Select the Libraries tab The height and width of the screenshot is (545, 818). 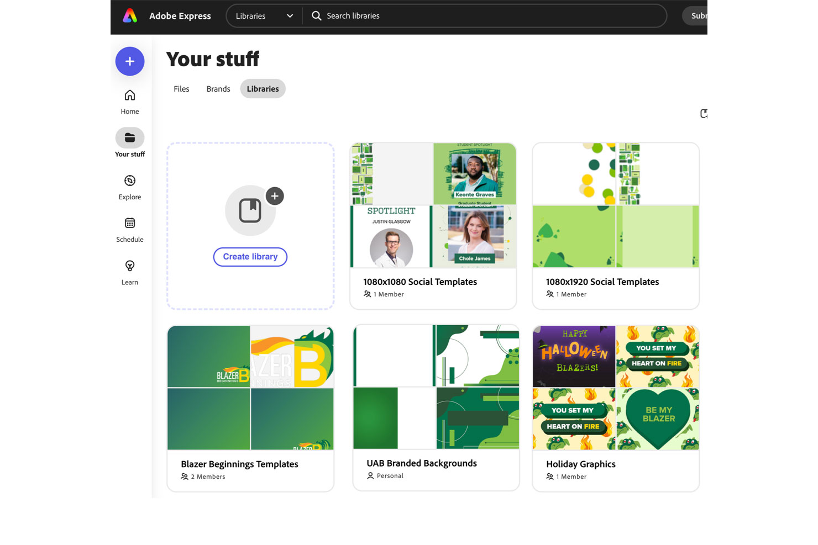263,88
